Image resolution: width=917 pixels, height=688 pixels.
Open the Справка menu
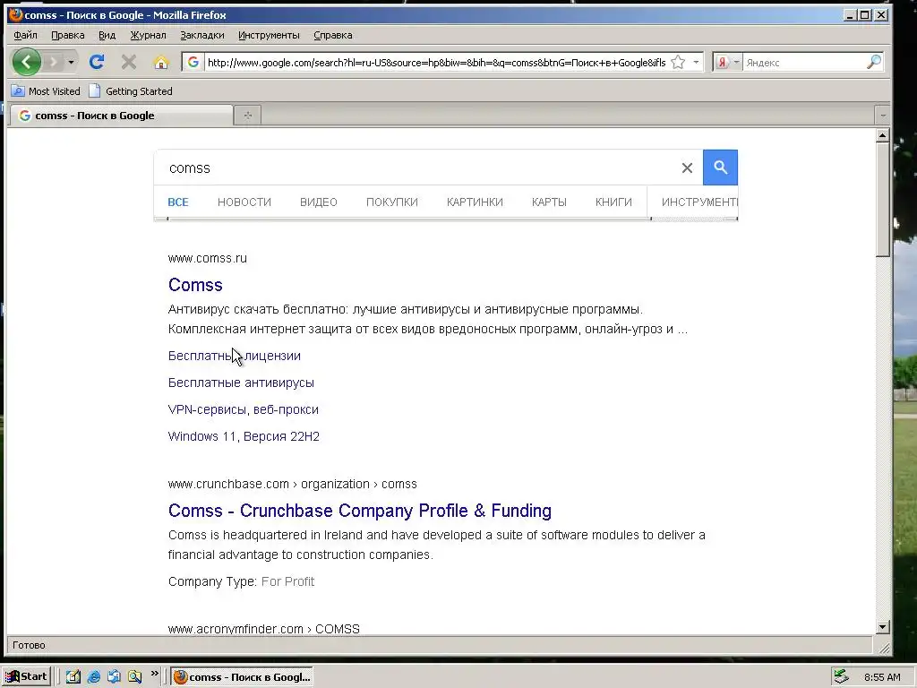coord(333,35)
